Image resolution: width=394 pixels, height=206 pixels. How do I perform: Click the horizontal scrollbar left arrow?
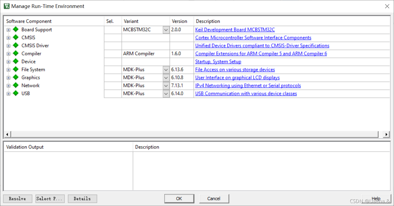[7, 134]
